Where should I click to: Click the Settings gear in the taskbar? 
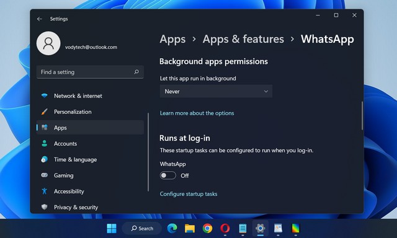pos(261,228)
